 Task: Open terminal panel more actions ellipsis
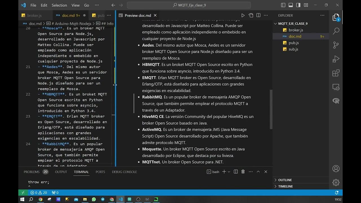coord(250,171)
